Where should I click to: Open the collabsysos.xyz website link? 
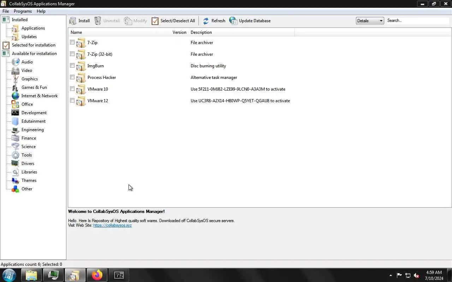[x=112, y=225]
